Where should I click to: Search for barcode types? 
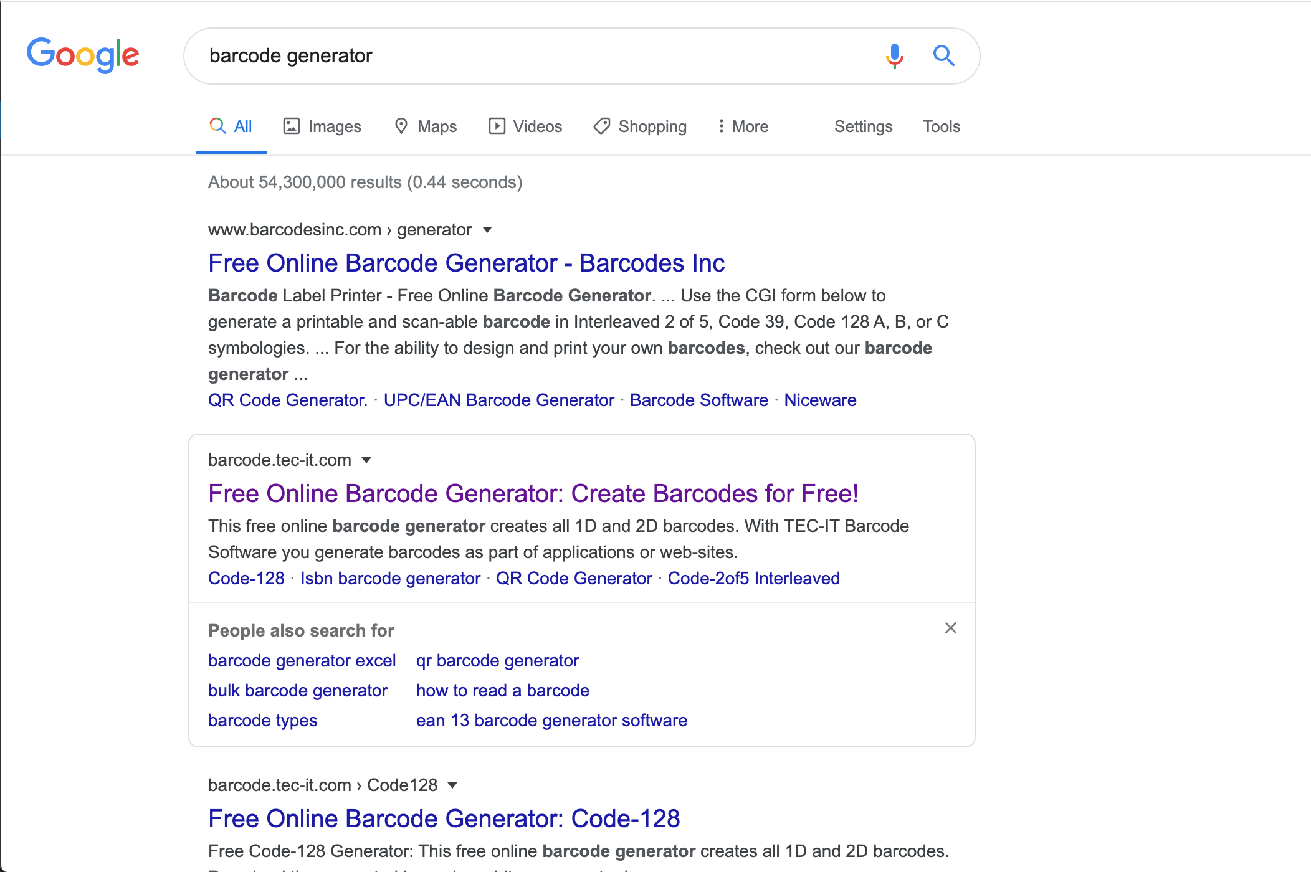[262, 720]
